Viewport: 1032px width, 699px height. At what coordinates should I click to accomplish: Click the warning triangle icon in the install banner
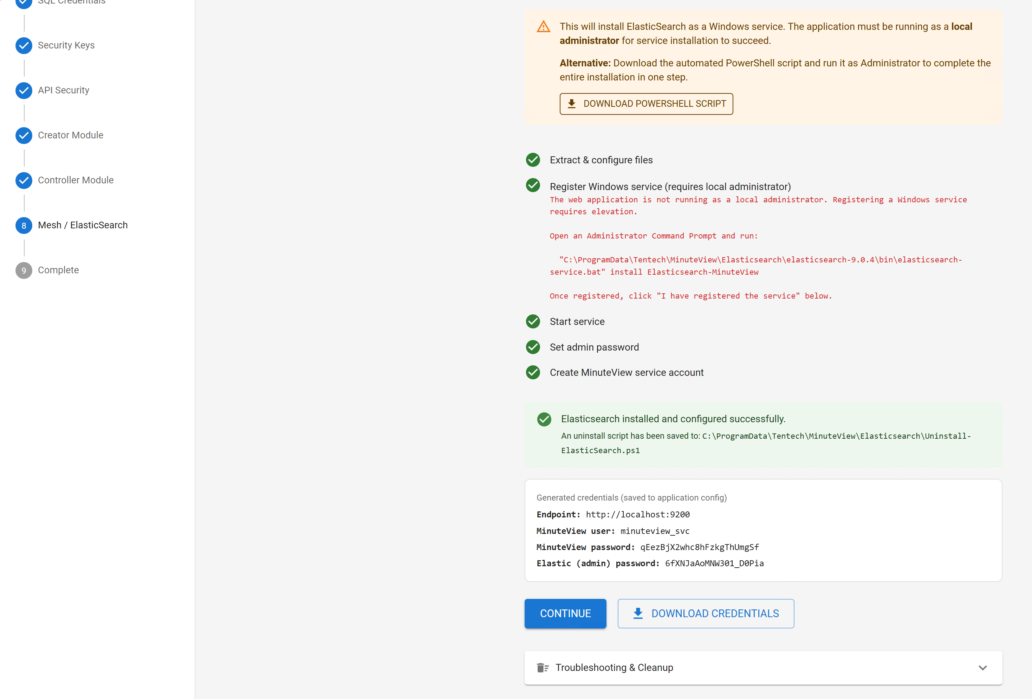point(543,27)
